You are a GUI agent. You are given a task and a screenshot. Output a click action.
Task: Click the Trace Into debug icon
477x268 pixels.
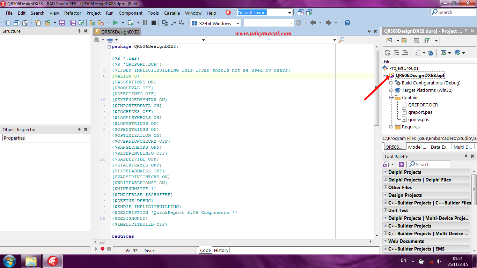(x=165, y=23)
